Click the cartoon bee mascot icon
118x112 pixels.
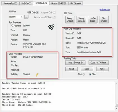[51, 27]
